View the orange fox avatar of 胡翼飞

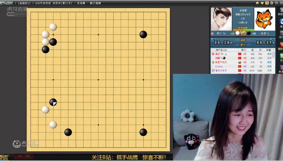pos(264,19)
